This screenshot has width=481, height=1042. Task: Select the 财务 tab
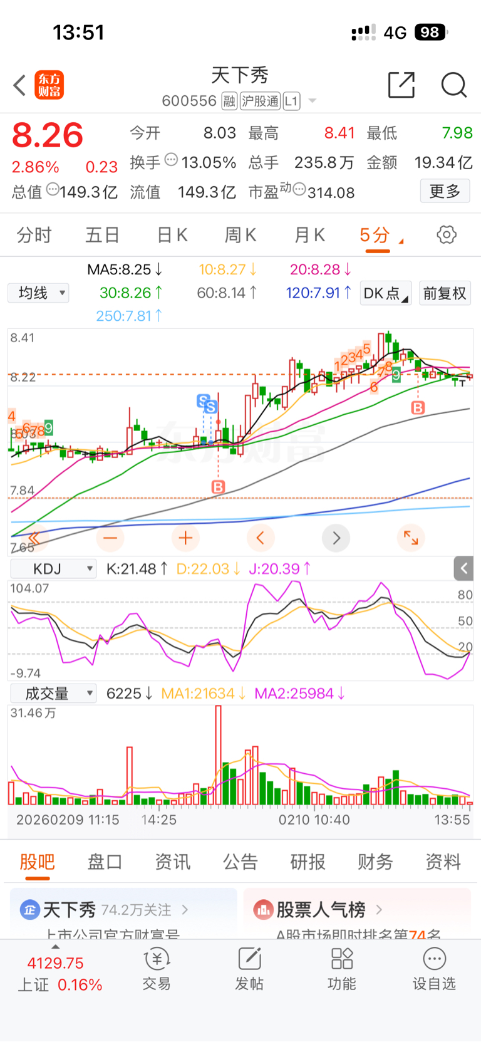tap(375, 862)
